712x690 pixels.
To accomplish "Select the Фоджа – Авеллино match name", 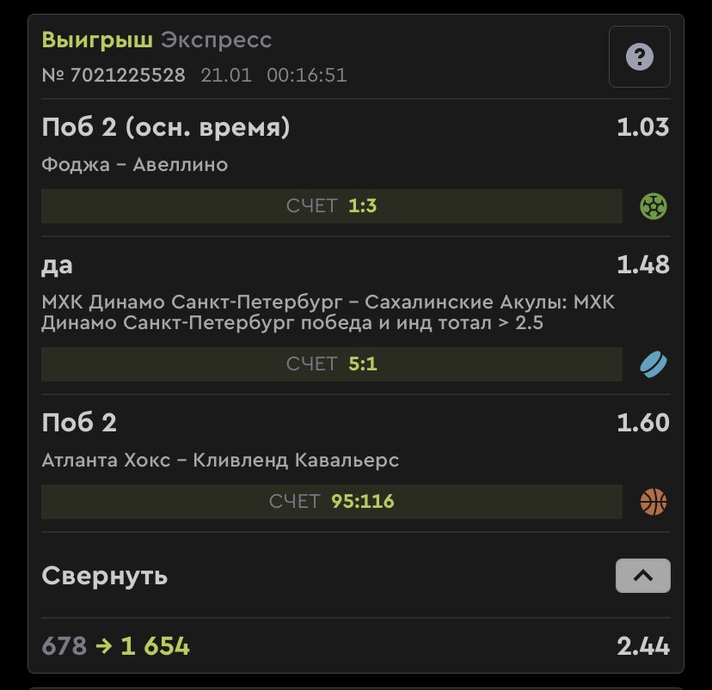I will pos(135,165).
